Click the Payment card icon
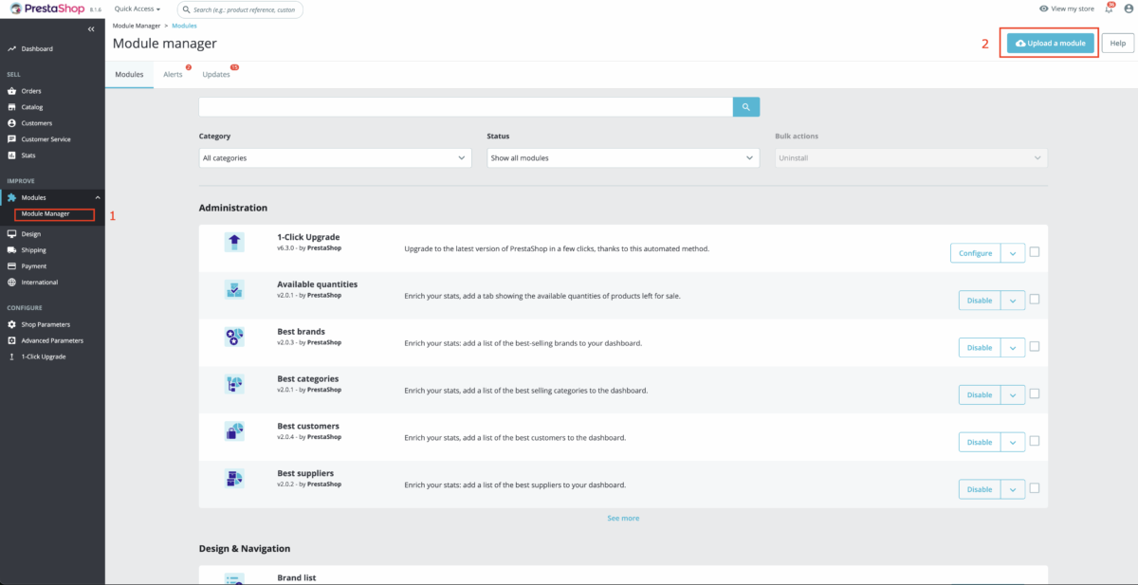Image resolution: width=1138 pixels, height=585 pixels. coord(11,266)
